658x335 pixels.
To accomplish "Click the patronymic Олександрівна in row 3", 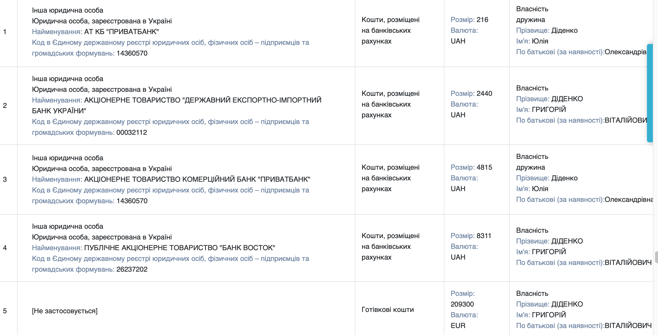I will click(x=628, y=199).
